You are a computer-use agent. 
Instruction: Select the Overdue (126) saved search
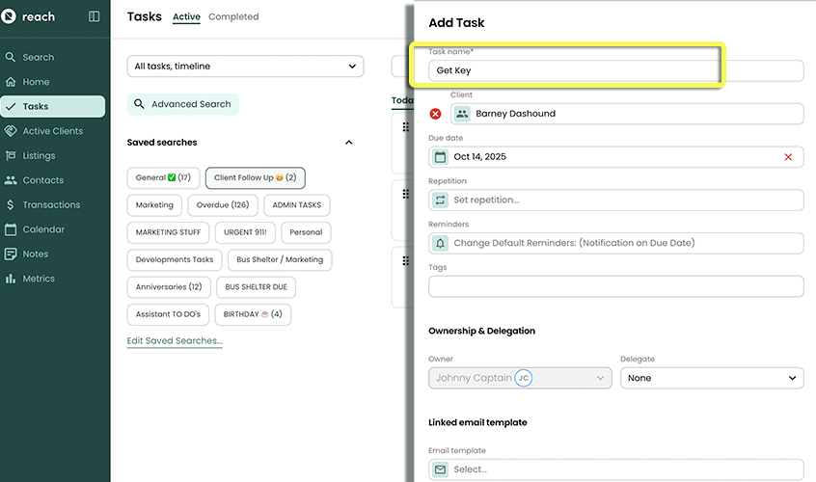(223, 205)
